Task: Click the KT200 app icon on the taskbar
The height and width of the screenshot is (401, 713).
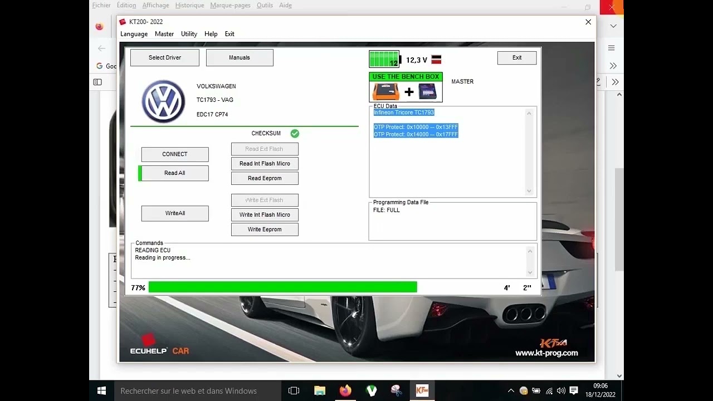Action: [x=422, y=390]
